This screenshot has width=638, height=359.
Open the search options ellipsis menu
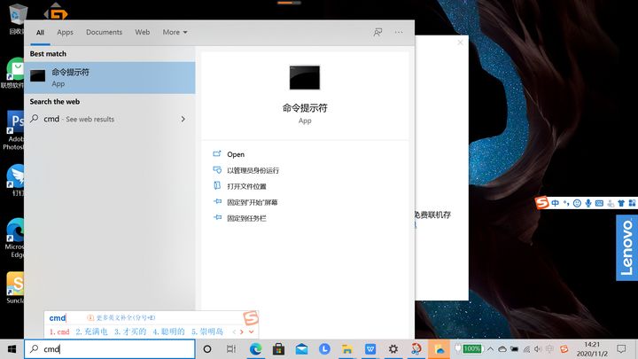(399, 32)
